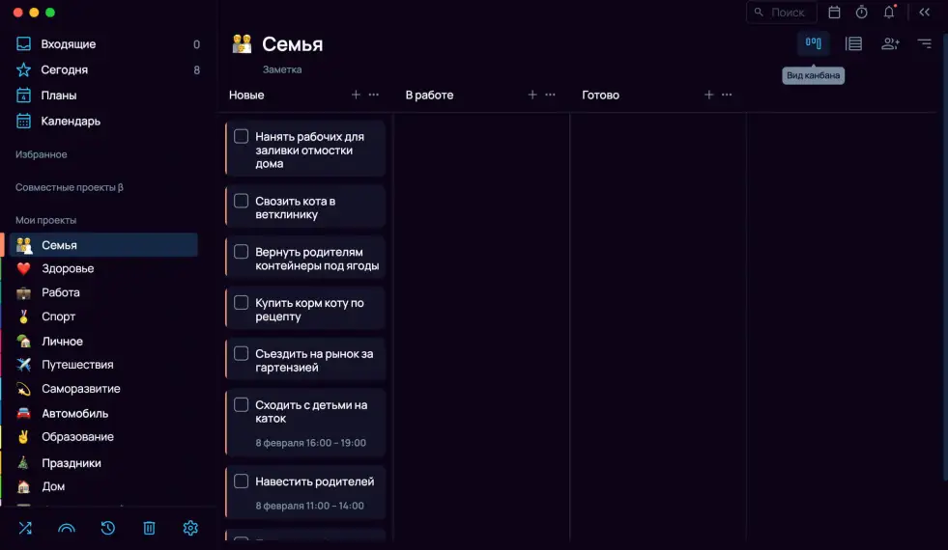Select the "Здоровье" project

[x=68, y=268]
